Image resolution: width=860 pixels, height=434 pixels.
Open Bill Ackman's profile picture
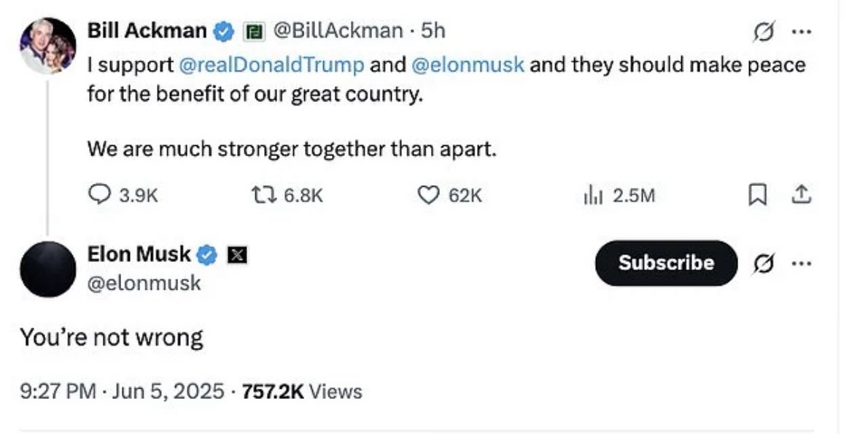coord(48,45)
